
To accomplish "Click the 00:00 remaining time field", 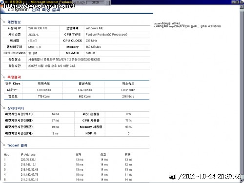I will (x=95, y=2).
